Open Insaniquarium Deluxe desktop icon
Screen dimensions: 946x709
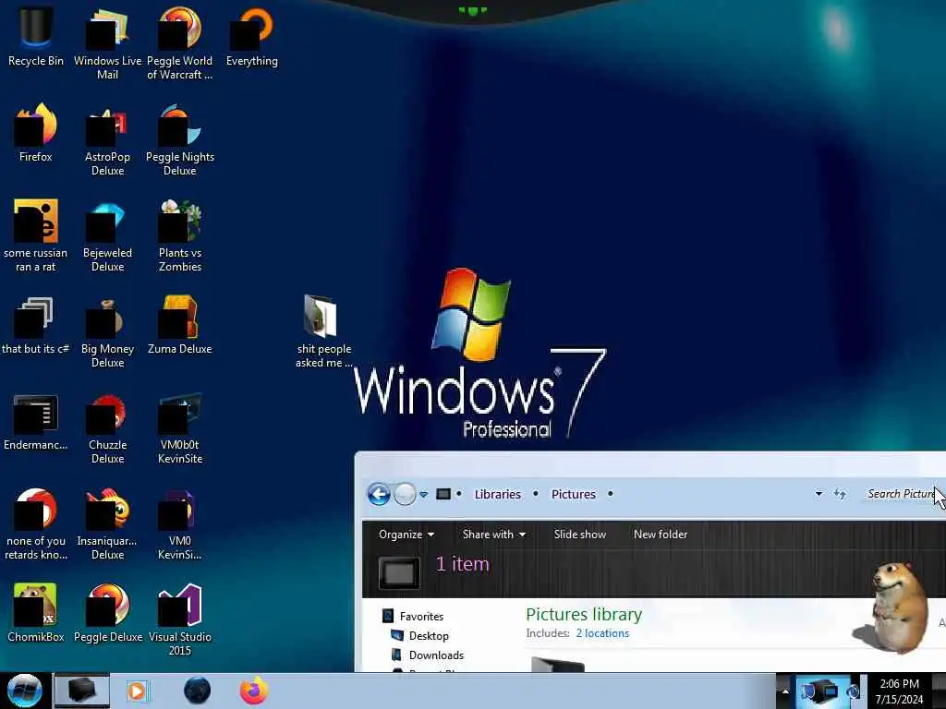click(x=107, y=524)
